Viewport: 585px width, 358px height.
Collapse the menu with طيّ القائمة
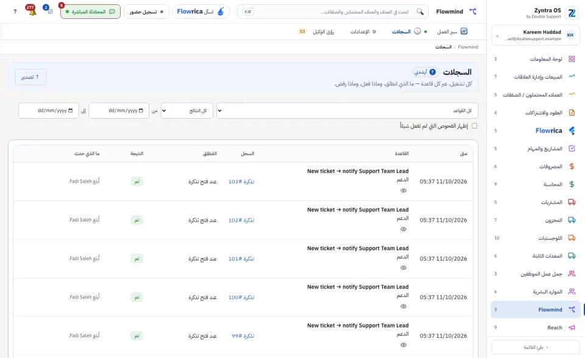coord(536,347)
